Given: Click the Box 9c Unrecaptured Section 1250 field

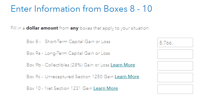Looking at the screenshot, I should (175, 78).
